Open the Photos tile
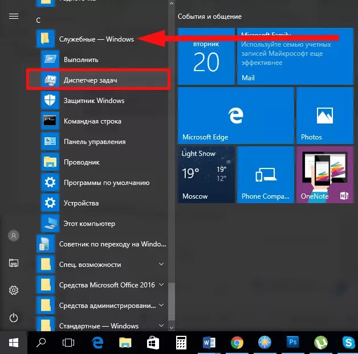Image resolution: width=358 pixels, height=354 pixels. point(325,116)
